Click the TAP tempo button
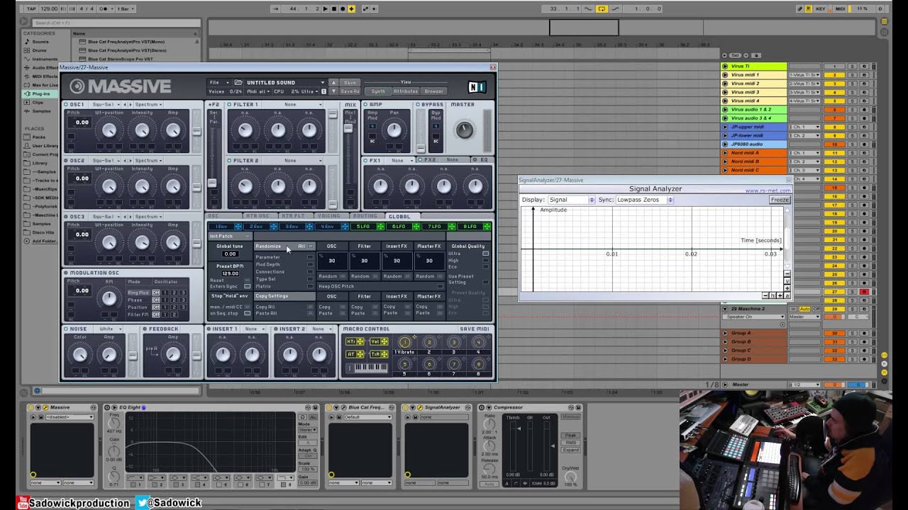Viewport: 908px width, 510px height. tap(30, 8)
